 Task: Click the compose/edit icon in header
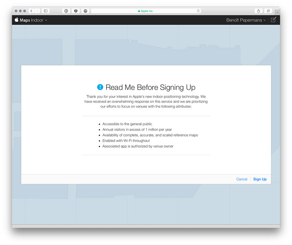pos(273,20)
